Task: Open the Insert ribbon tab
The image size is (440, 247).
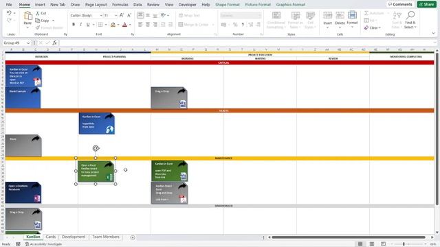Action: (40, 5)
